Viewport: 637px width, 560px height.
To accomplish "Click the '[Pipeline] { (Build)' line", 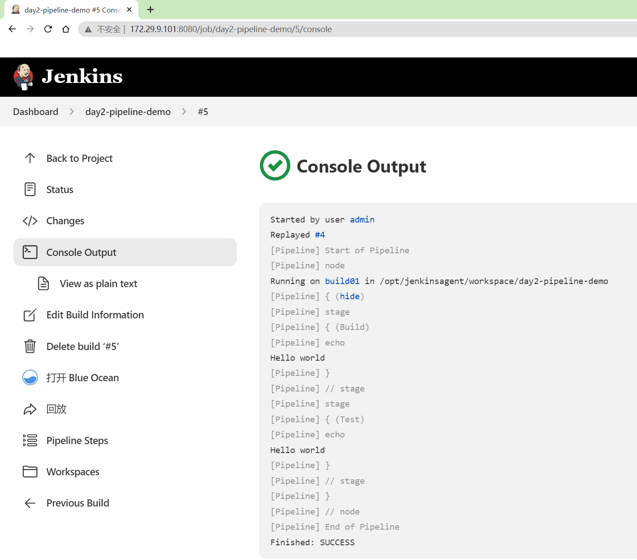I will pos(320,327).
